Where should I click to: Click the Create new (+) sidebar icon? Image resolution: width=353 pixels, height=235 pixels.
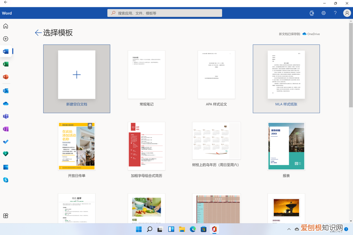(x=5, y=39)
